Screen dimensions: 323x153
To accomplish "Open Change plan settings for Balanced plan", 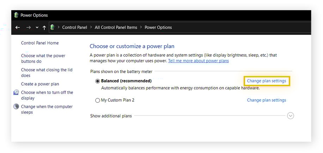I will coord(266,81).
